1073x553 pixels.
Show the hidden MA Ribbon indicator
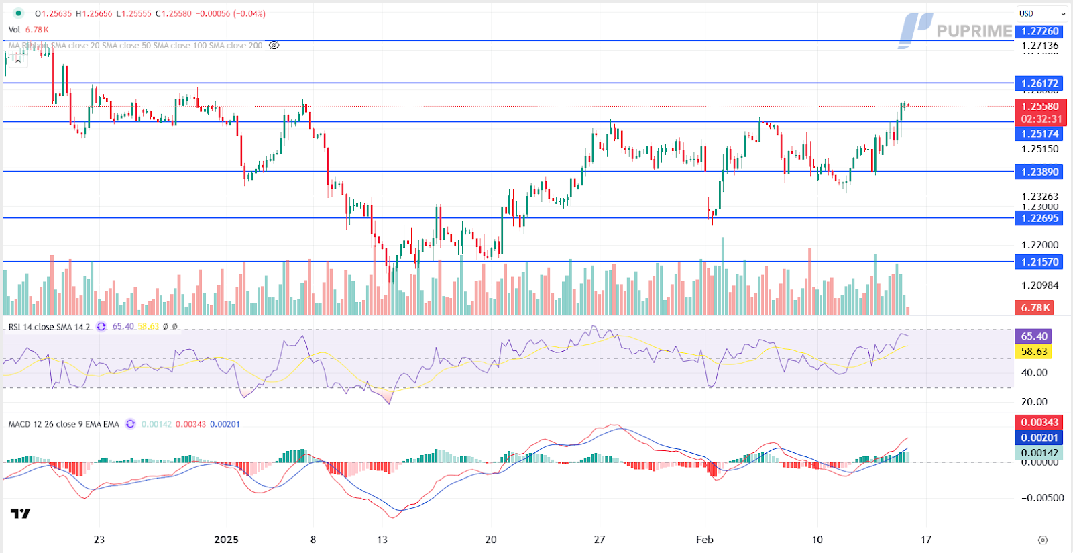[x=274, y=46]
